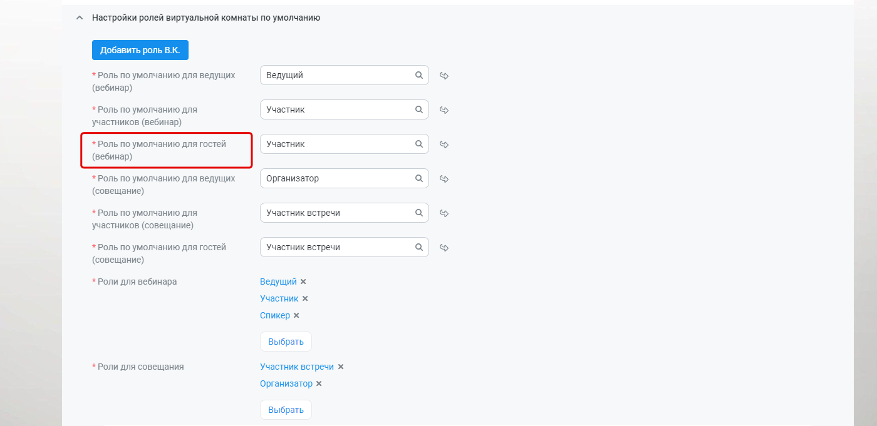Reset the webinar participants default role
877x426 pixels.
point(444,110)
